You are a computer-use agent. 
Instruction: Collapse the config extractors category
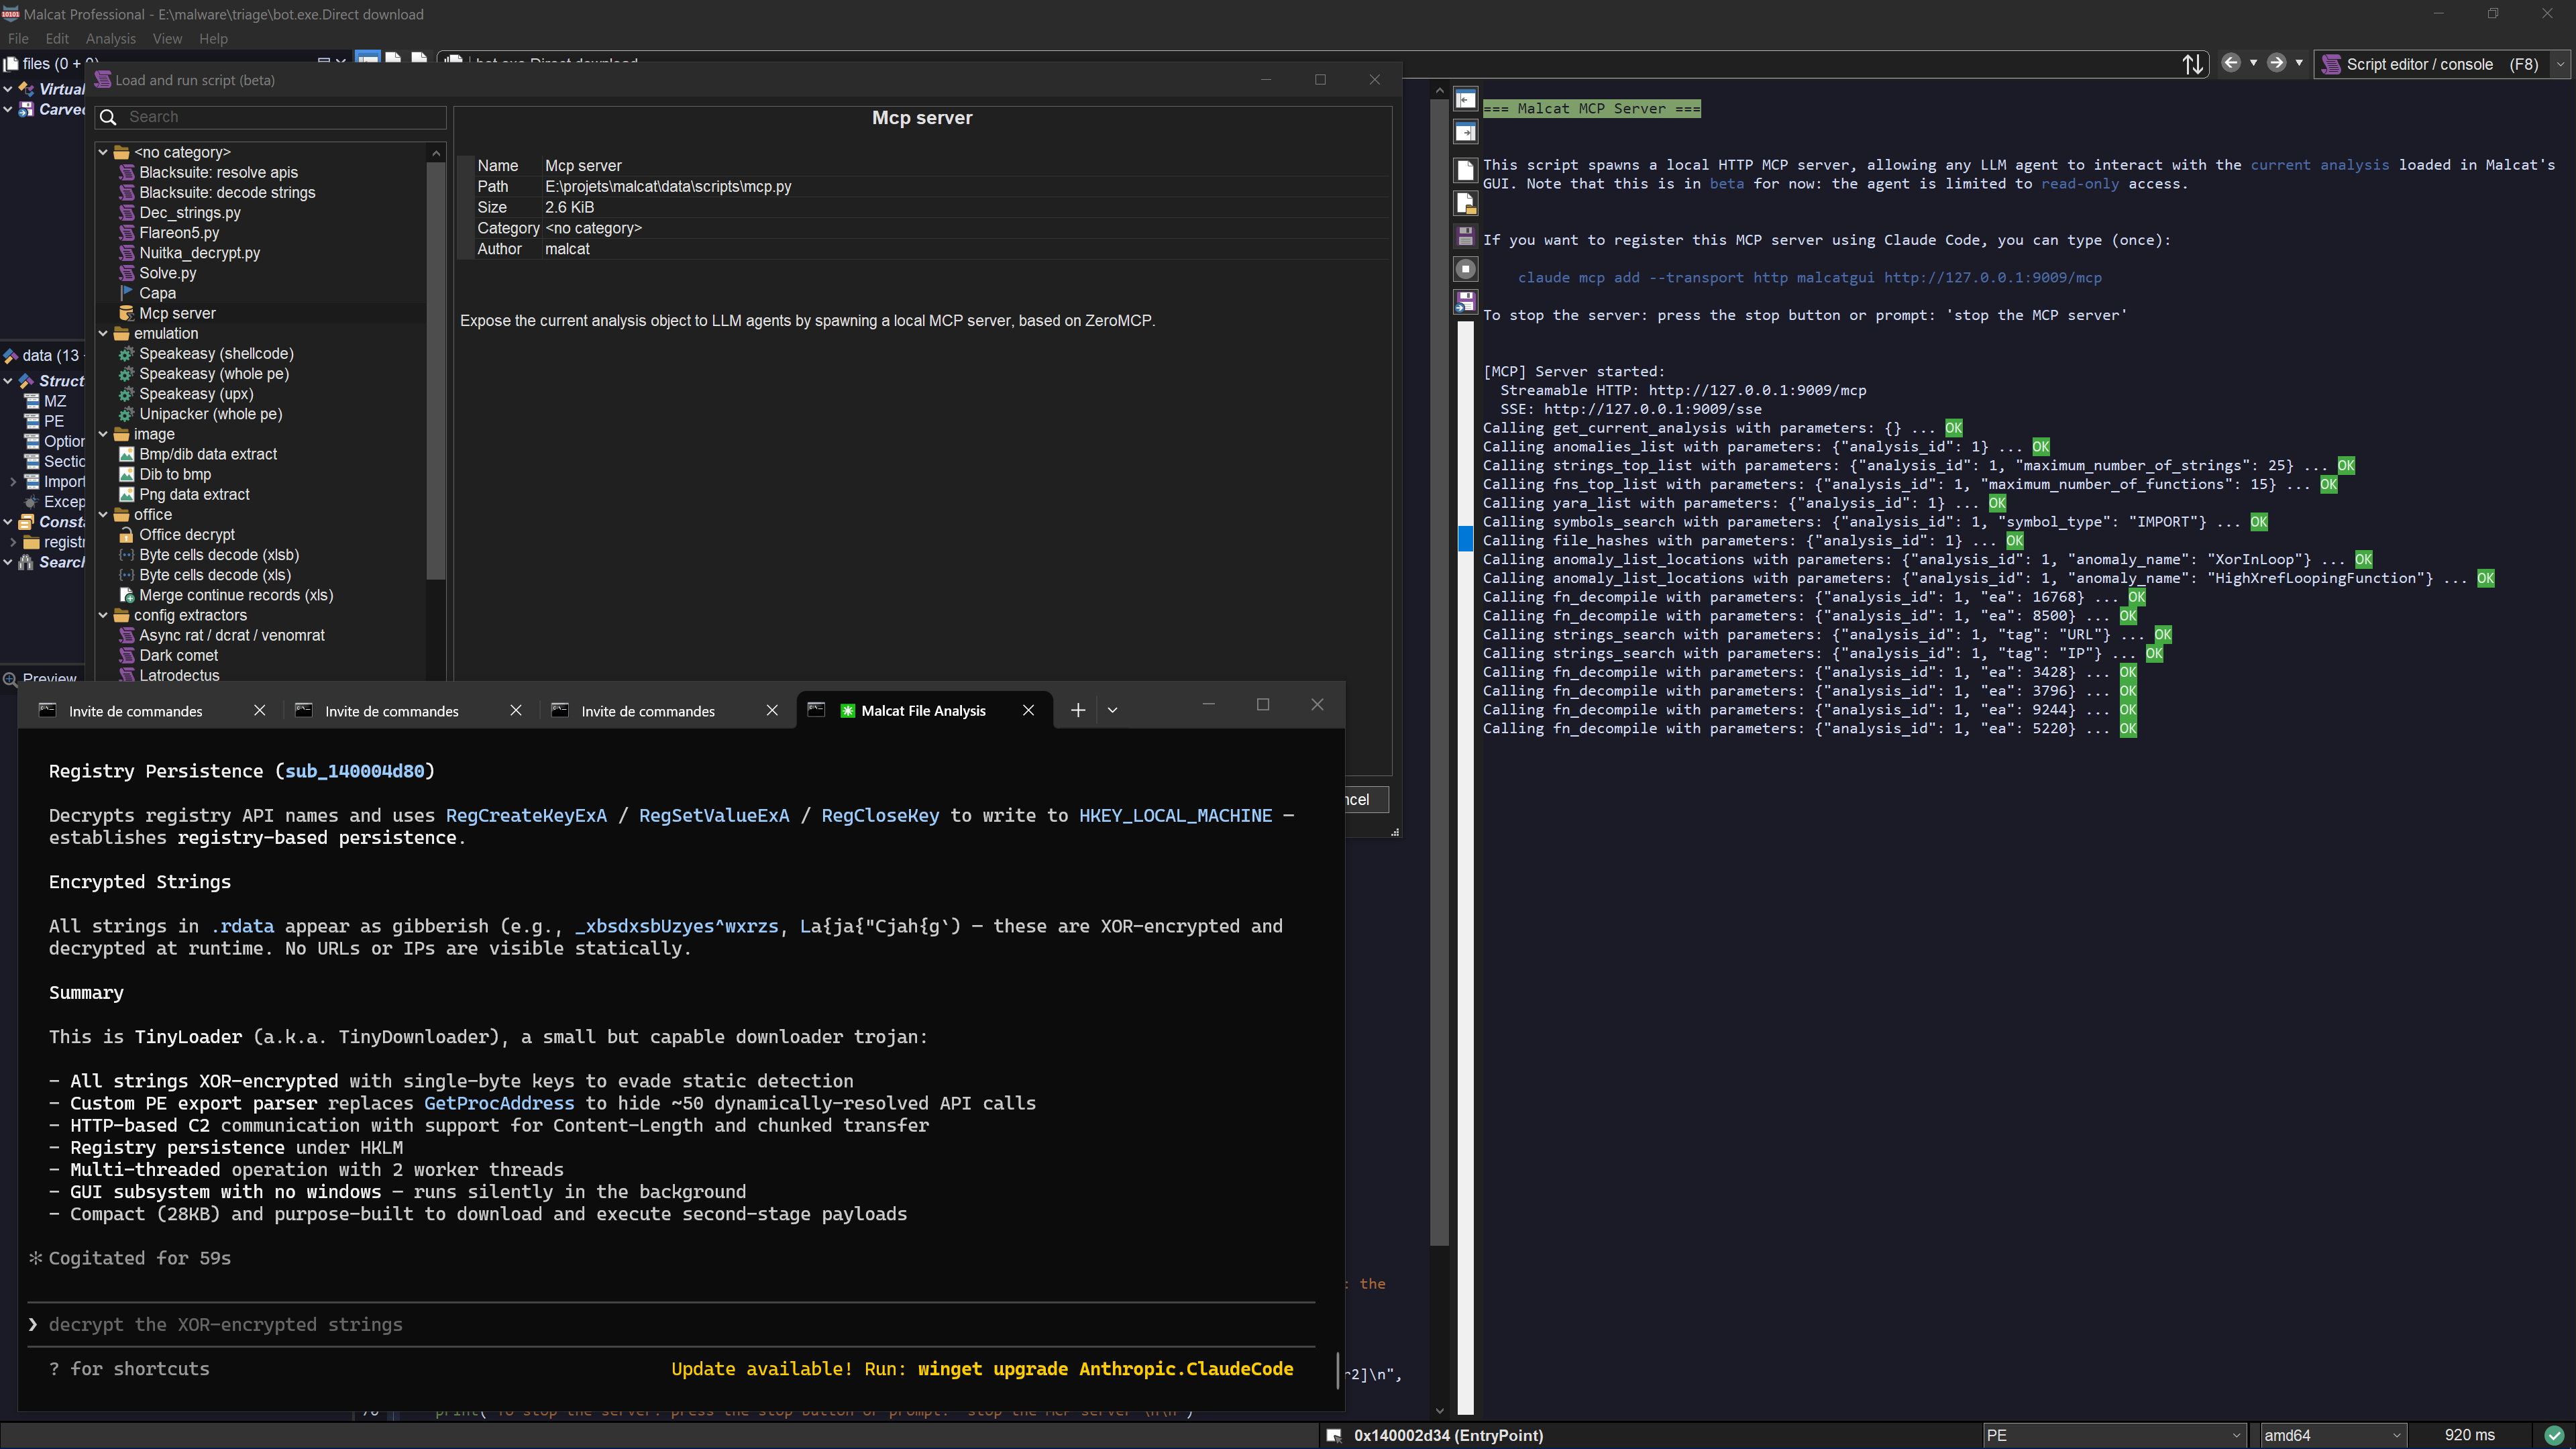pos(104,615)
